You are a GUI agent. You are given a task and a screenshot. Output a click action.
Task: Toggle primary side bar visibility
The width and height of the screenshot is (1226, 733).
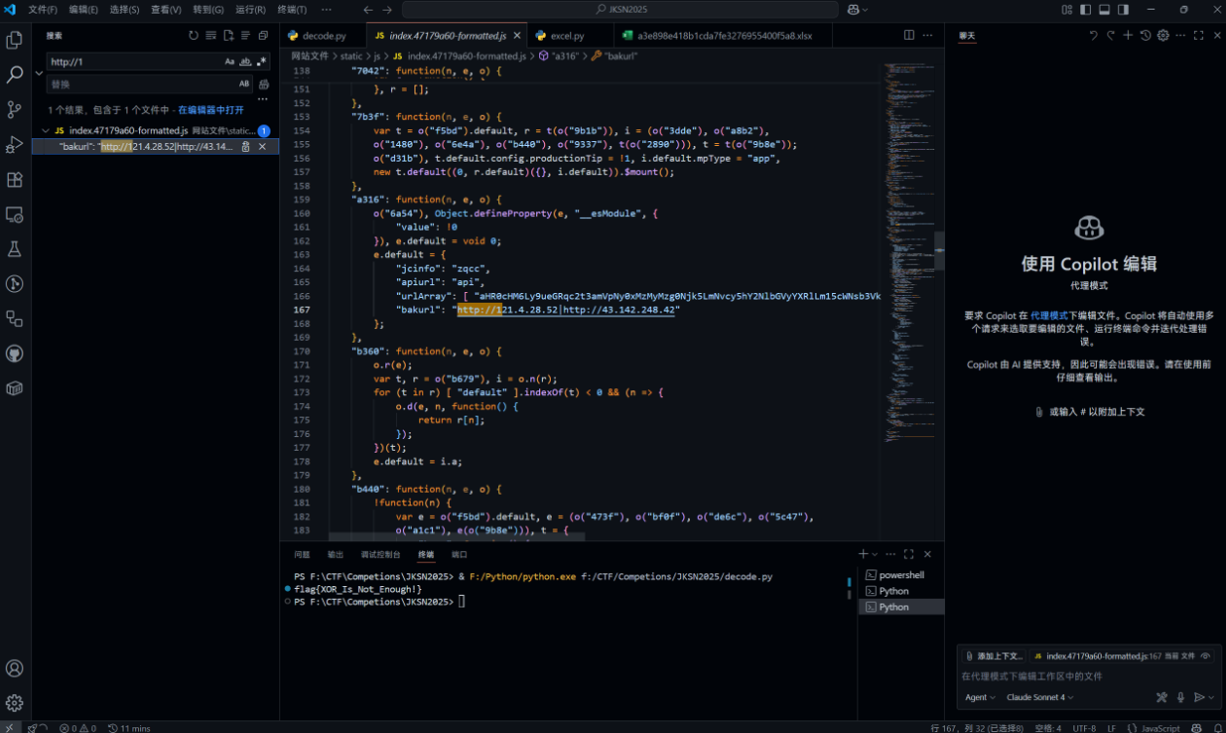coord(1085,9)
